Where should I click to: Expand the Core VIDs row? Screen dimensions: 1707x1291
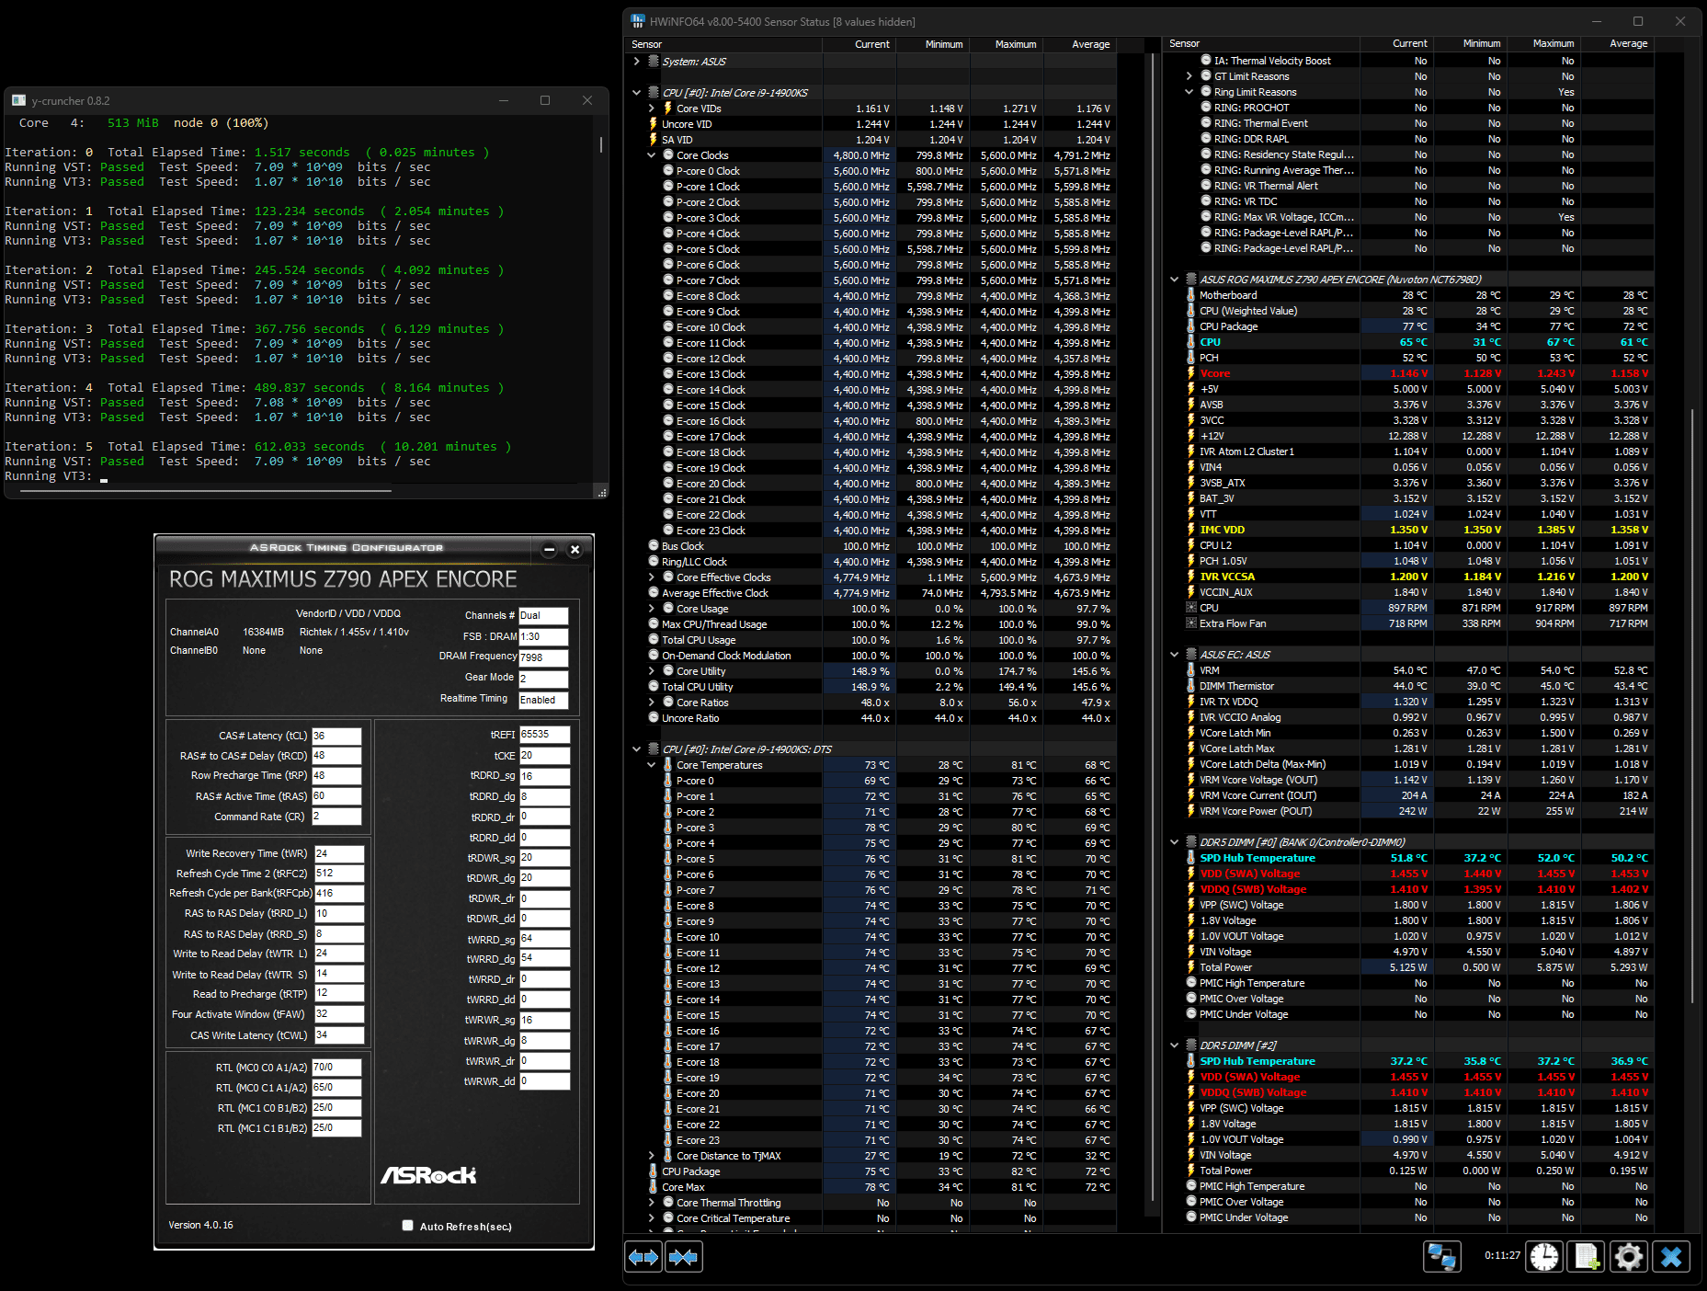[x=652, y=109]
